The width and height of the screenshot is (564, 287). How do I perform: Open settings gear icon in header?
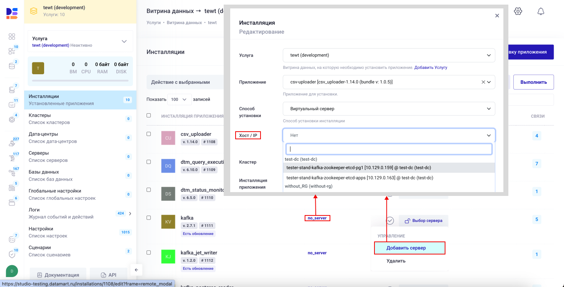point(518,11)
